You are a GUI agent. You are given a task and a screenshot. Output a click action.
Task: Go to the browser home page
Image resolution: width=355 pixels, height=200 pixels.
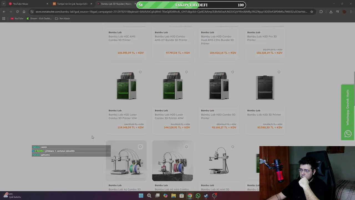click(x=24, y=12)
